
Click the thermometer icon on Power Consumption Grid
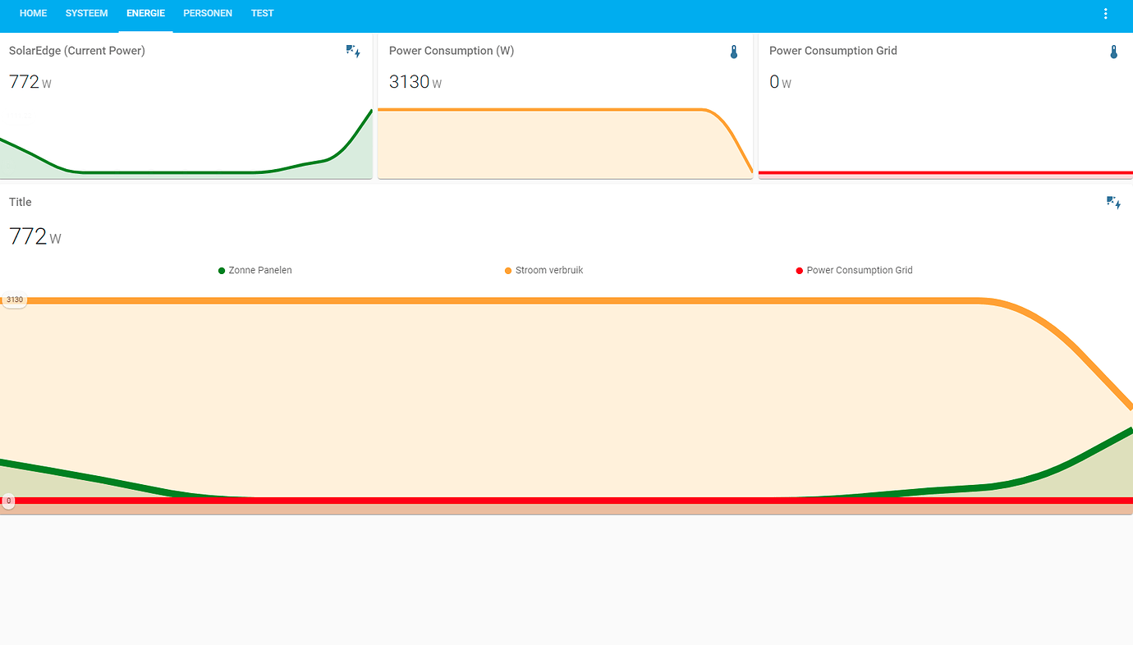coord(1113,51)
